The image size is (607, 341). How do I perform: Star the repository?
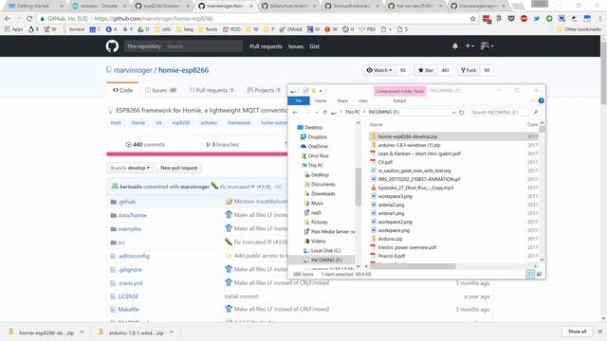point(426,70)
